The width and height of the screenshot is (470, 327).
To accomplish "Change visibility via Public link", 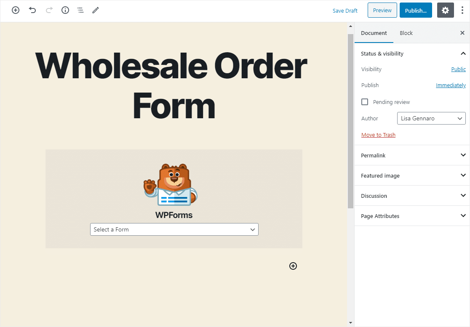I will coord(458,69).
